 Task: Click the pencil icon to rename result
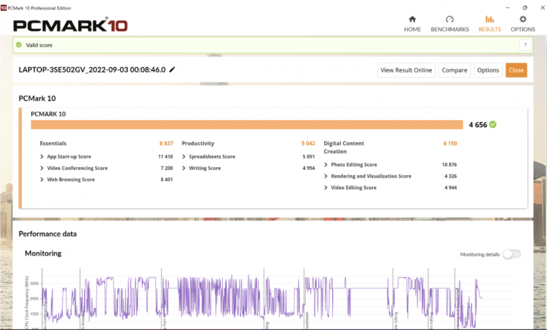coord(172,70)
